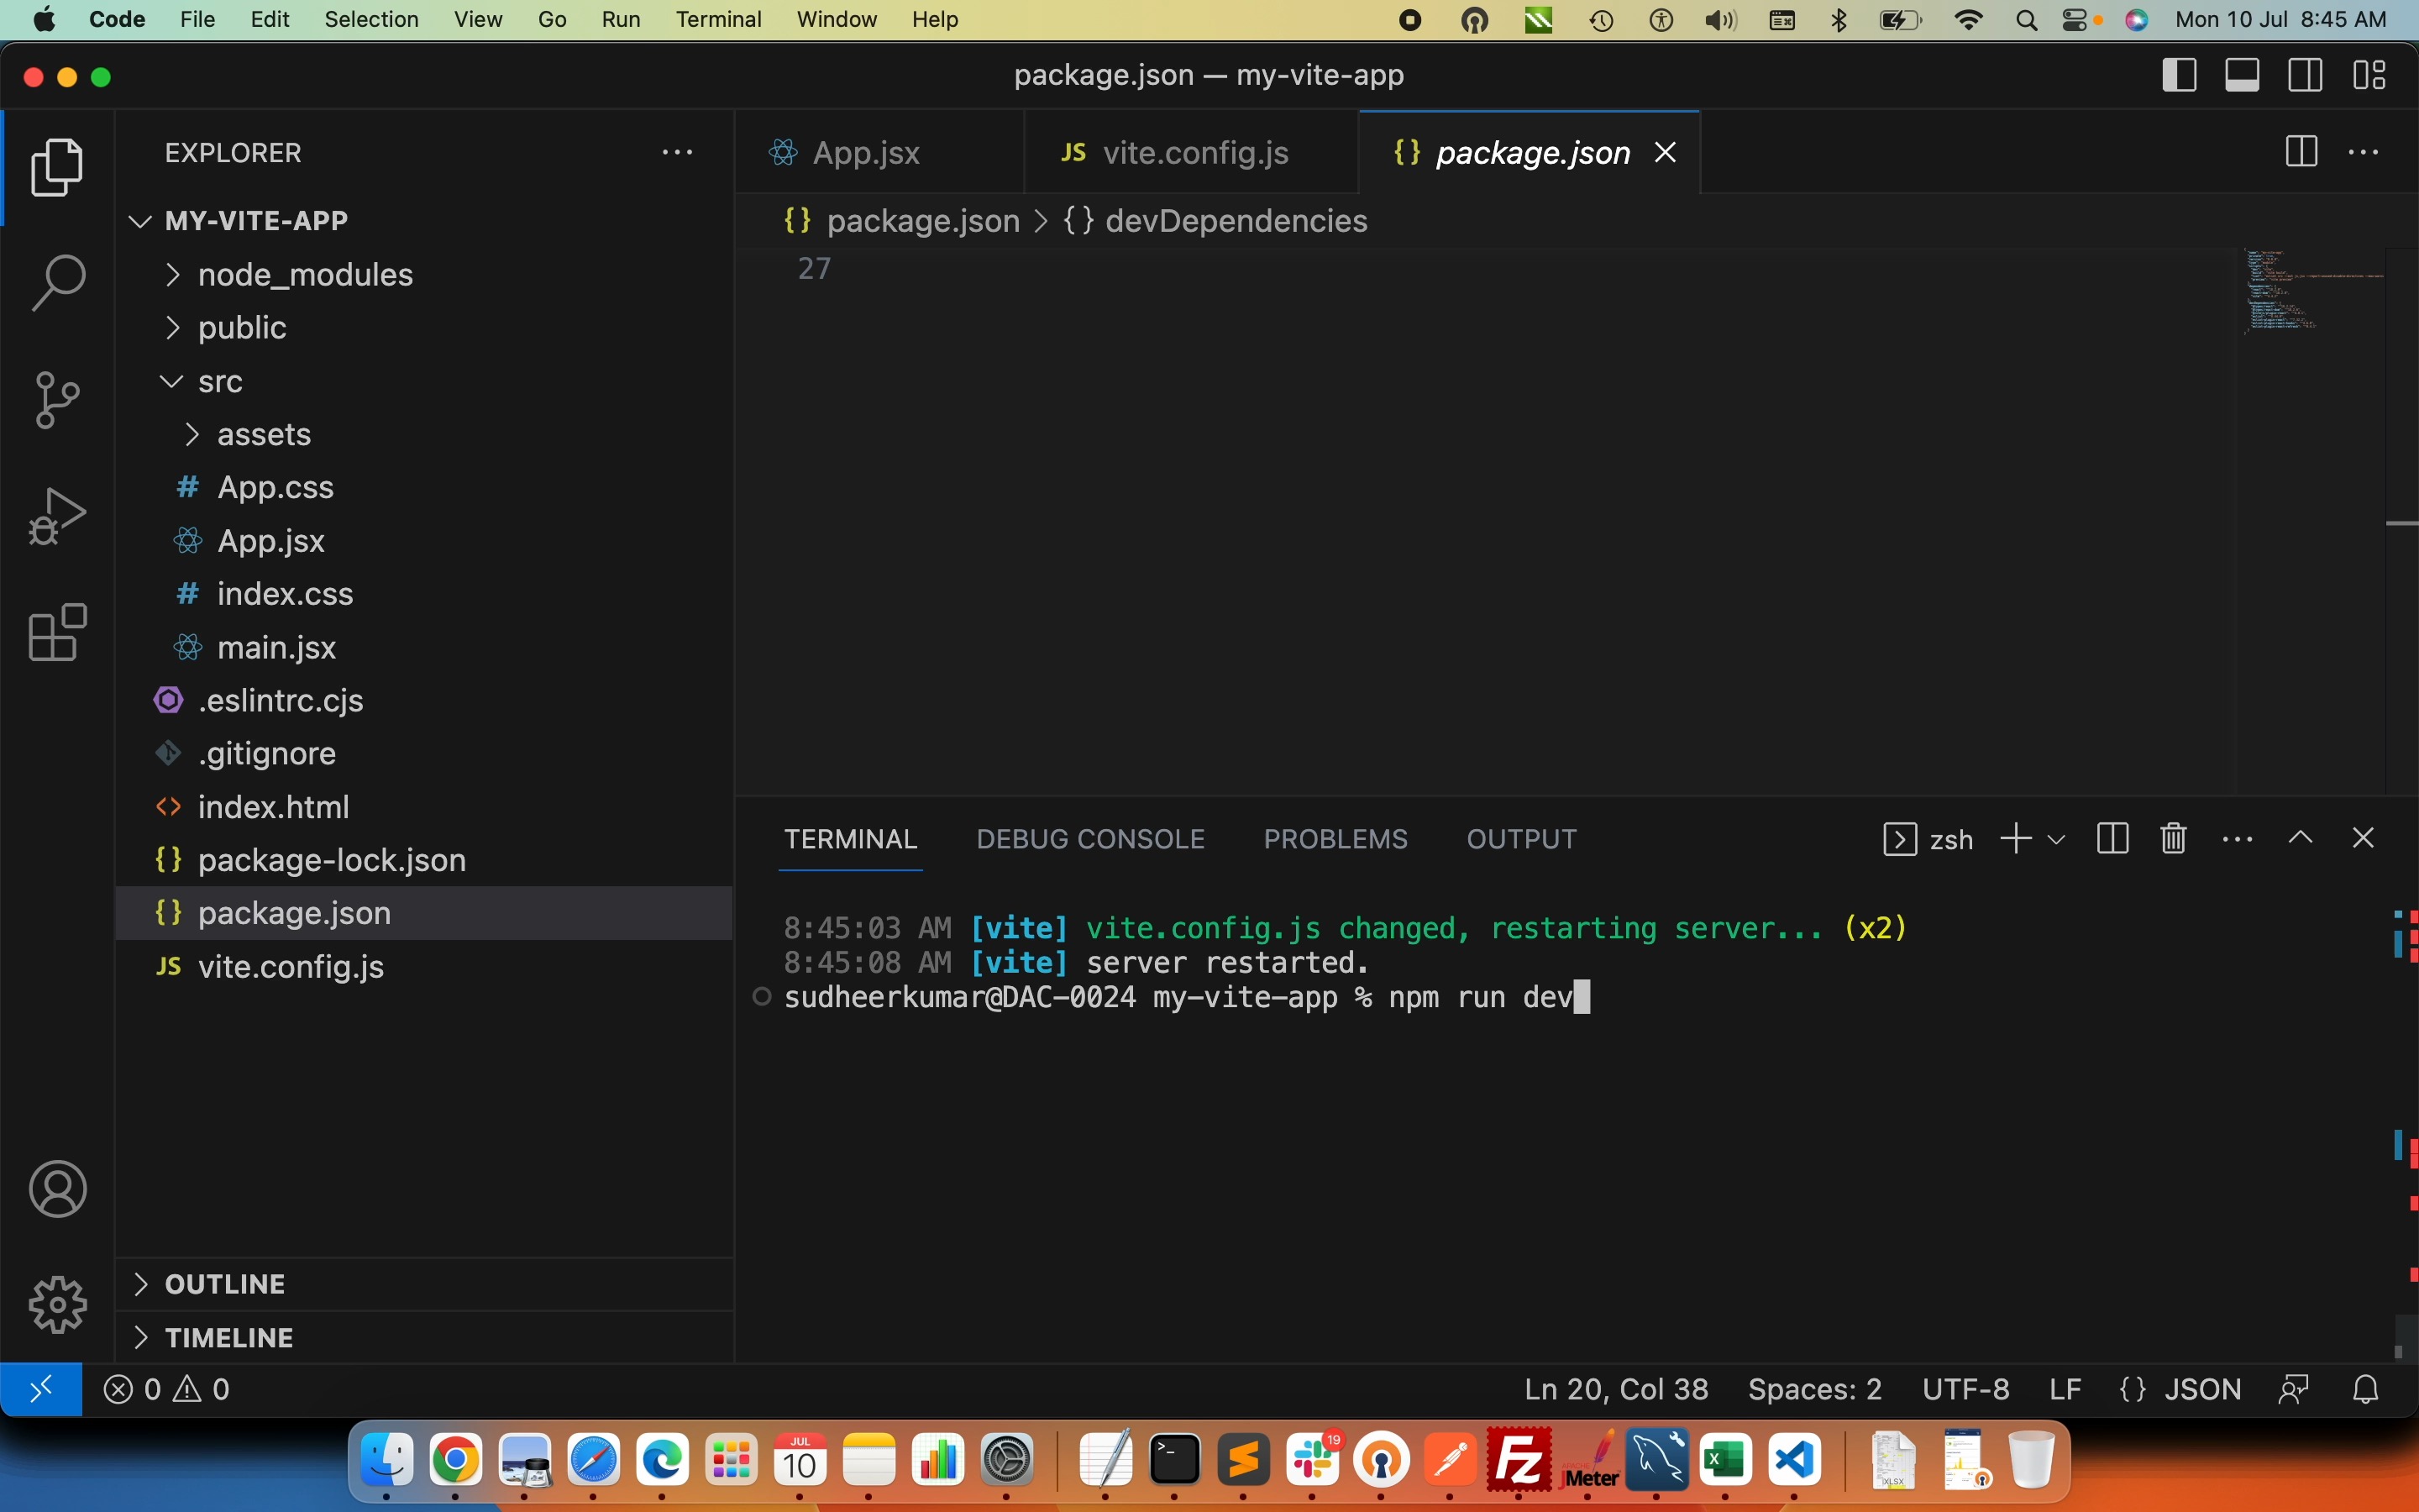The image size is (2419, 1512).
Task: Open terminal panel More Actions ellipsis
Action: click(x=2237, y=839)
